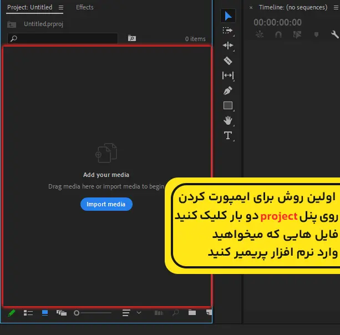Open the Project panel hamburger menu
This screenshot has width=340, height=335.
61,8
